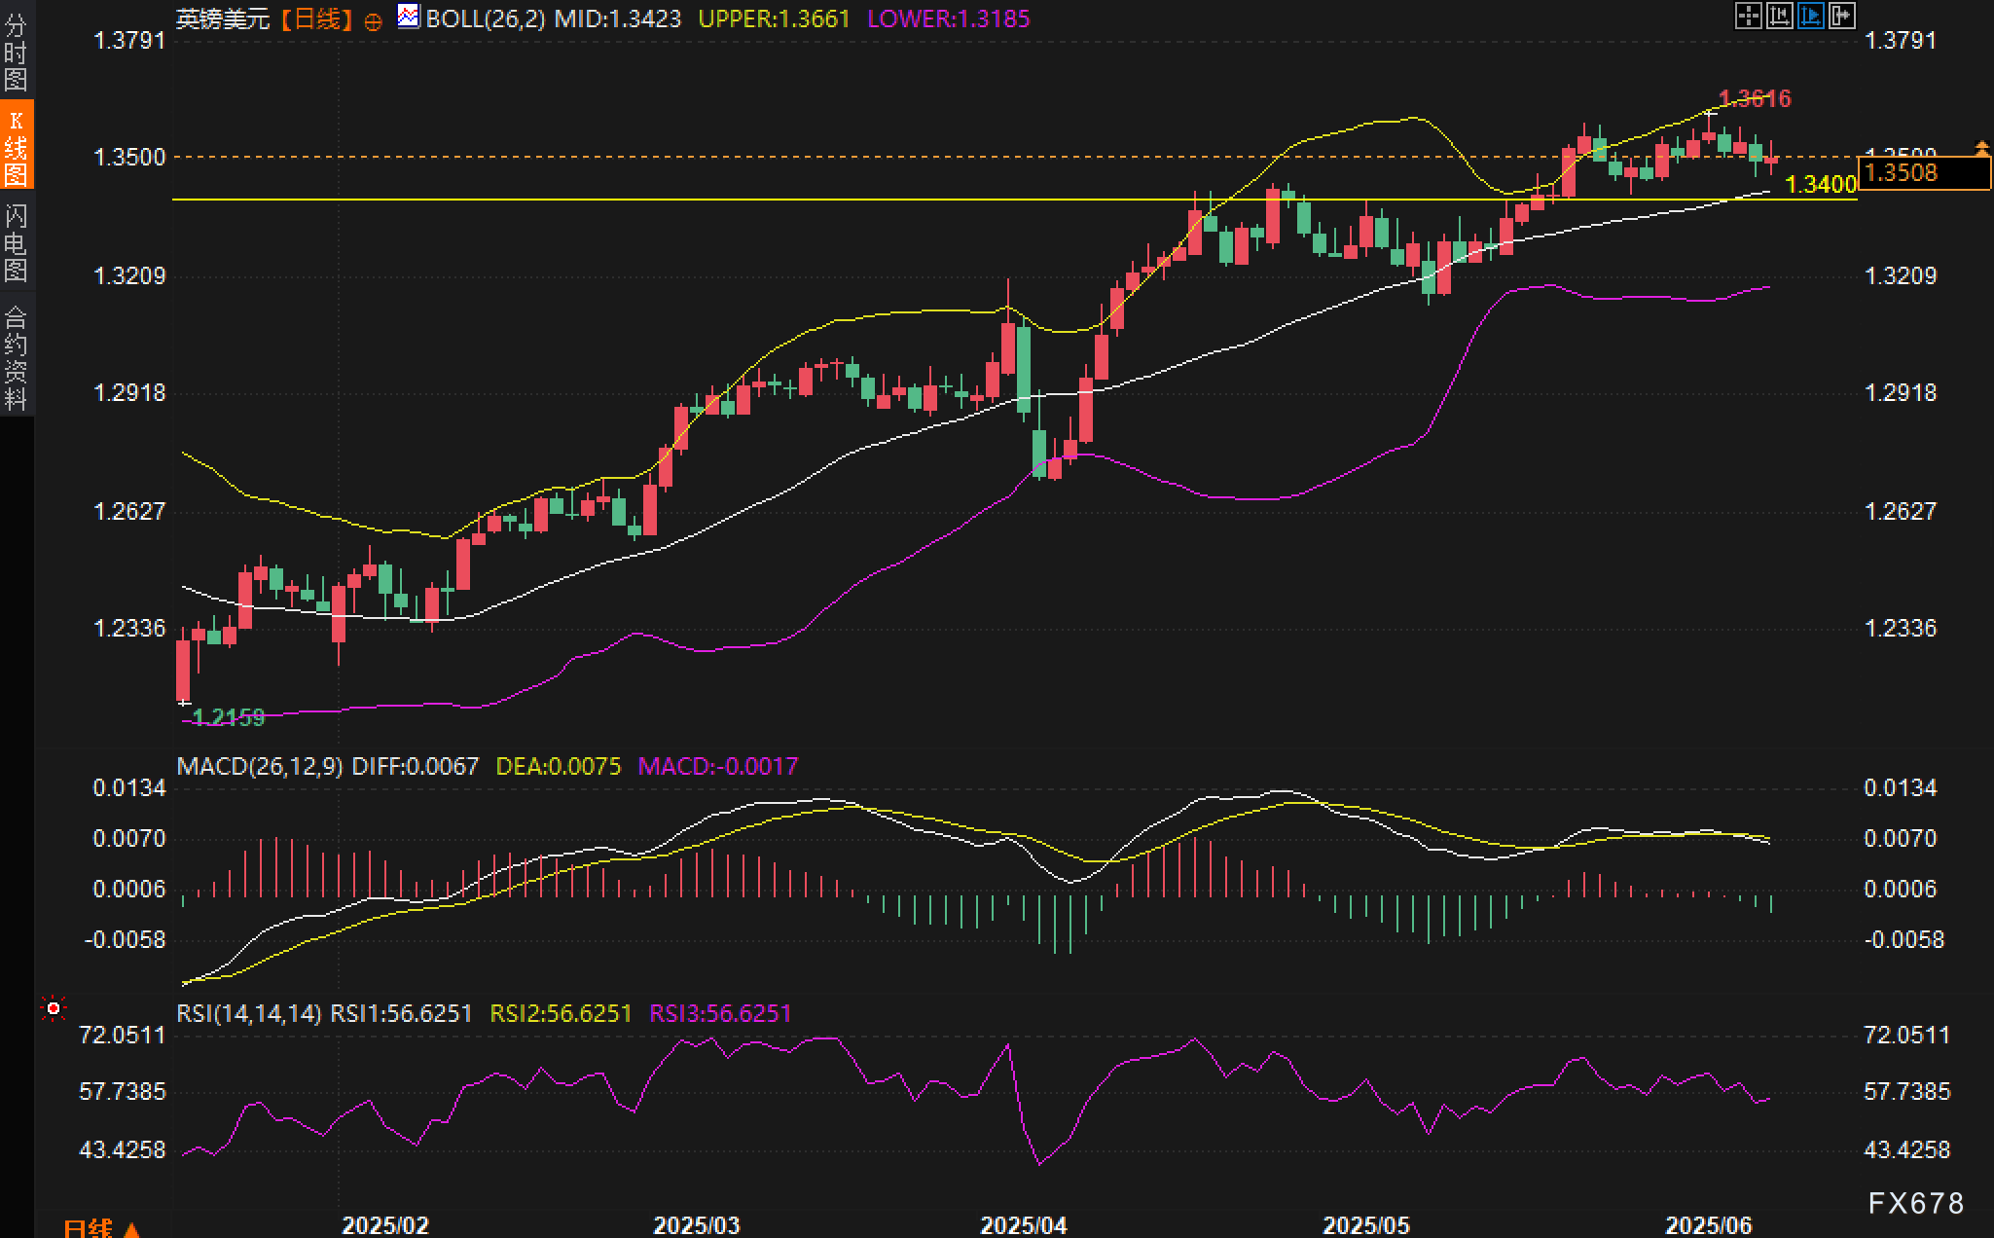Viewport: 1994px width, 1238px height.
Task: Expand the 日线 period selector at bottom
Action: 101,1227
